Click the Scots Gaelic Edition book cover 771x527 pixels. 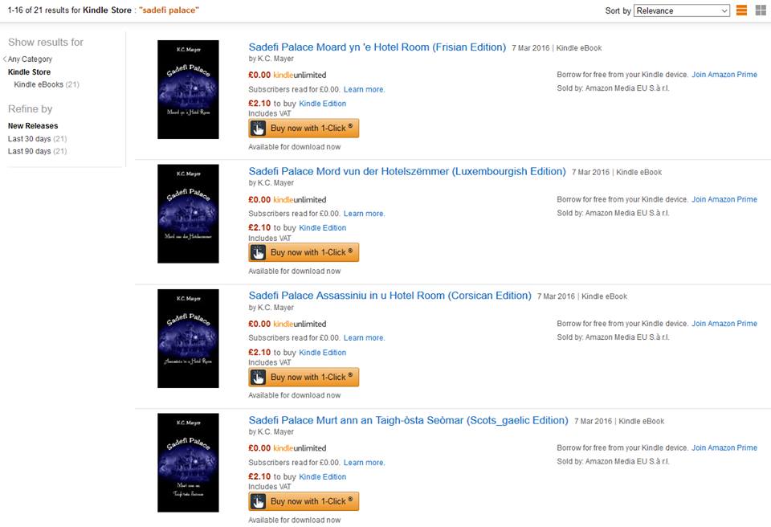click(x=188, y=463)
